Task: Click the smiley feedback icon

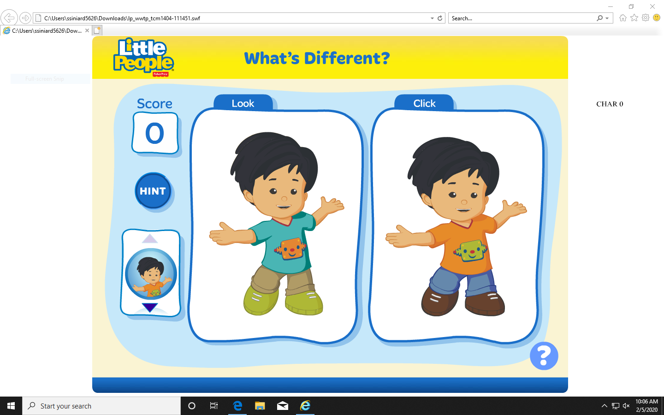Action: click(657, 18)
